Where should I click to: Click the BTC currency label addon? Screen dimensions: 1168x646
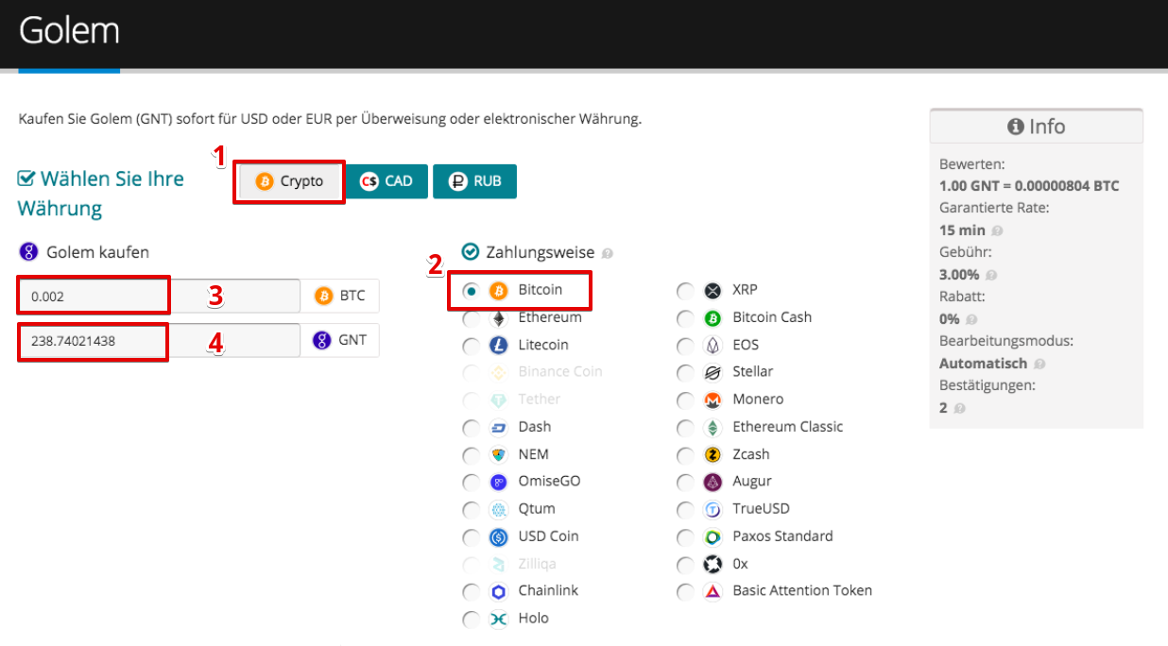tap(339, 296)
